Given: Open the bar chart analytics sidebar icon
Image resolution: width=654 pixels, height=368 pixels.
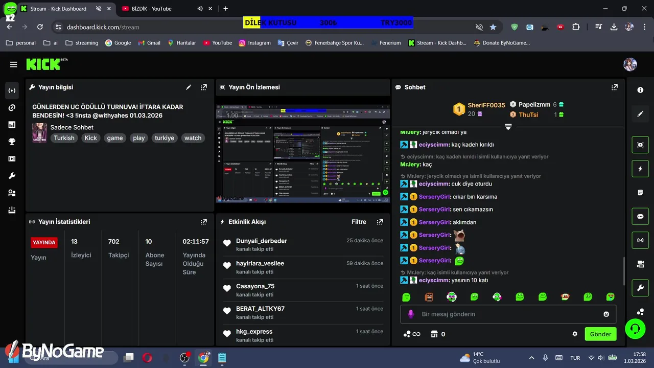Looking at the screenshot, I should click(12, 125).
